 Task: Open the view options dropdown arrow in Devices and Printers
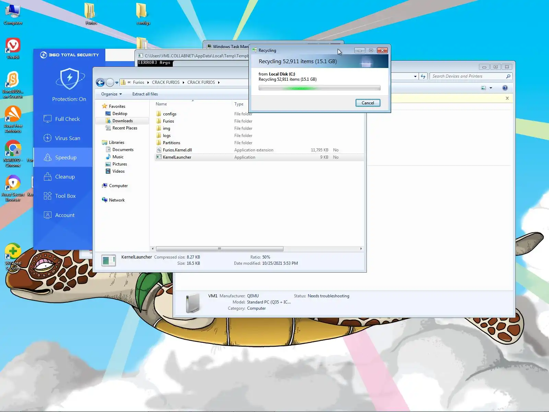pyautogui.click(x=491, y=88)
